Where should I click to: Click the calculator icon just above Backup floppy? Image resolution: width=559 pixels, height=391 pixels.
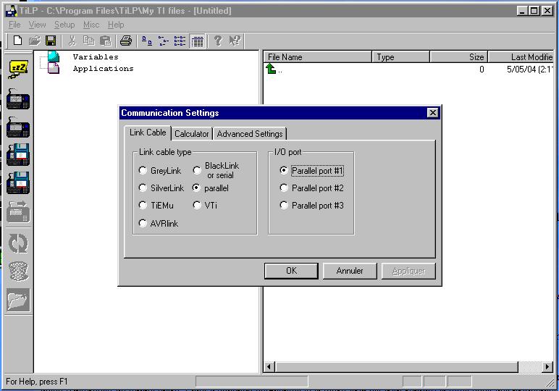click(x=18, y=127)
